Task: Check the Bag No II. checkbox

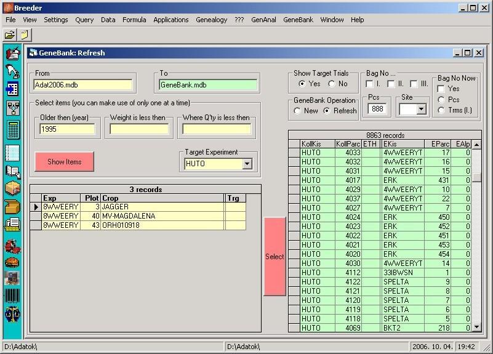Action: [391, 84]
